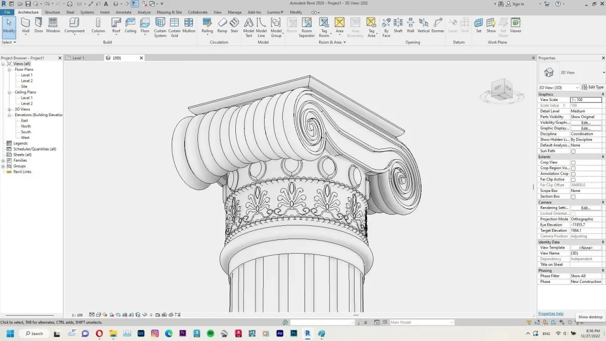This screenshot has height=341, width=606.
Task: Select the Ramp tool
Action: [222, 26]
